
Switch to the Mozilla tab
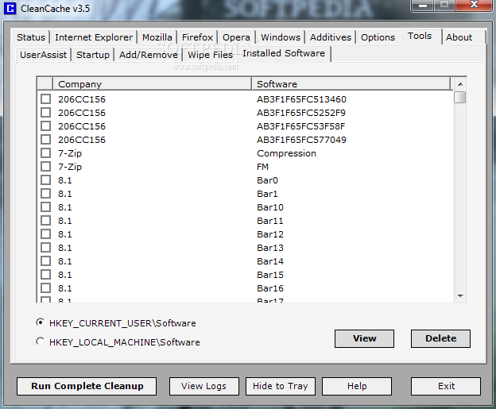point(157,37)
